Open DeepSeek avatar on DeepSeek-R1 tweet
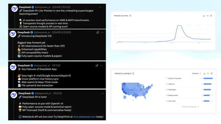 pos(14,95)
